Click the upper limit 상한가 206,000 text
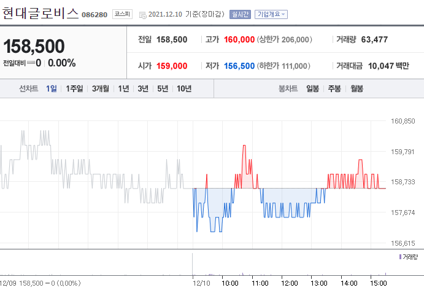Viewport: 424px width, 293px height. click(x=285, y=39)
